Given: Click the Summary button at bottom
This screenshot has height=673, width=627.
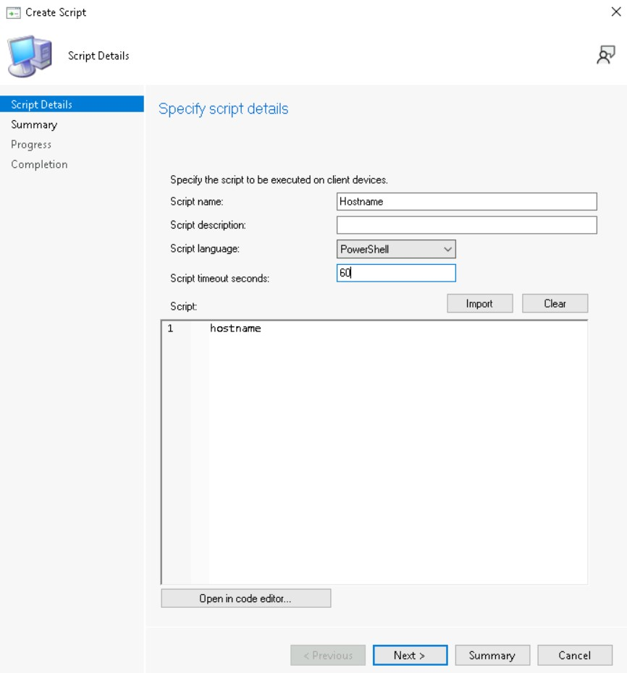Looking at the screenshot, I should [492, 656].
